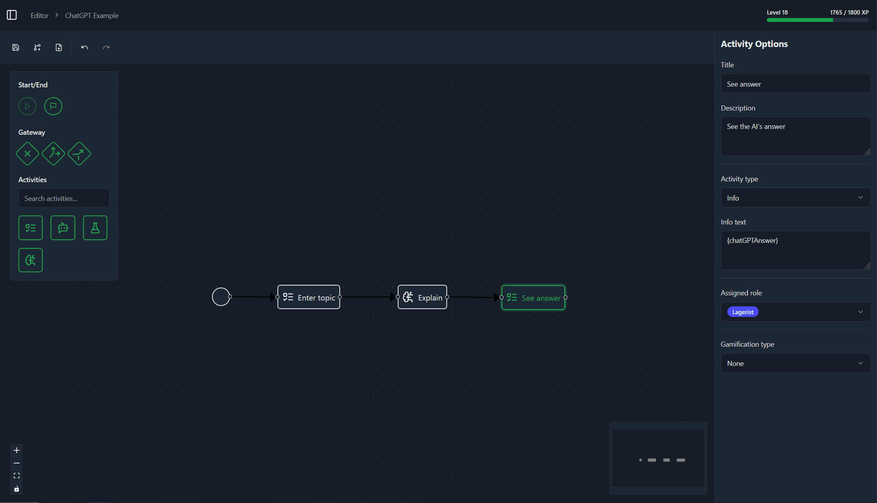Viewport: 877px width, 503px height.
Task: Select the single-arrow gateway diamond (third one)
Action: (79, 154)
